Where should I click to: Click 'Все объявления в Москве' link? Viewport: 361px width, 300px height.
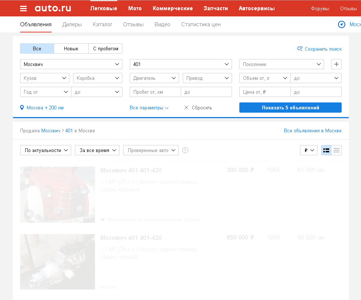(x=312, y=131)
